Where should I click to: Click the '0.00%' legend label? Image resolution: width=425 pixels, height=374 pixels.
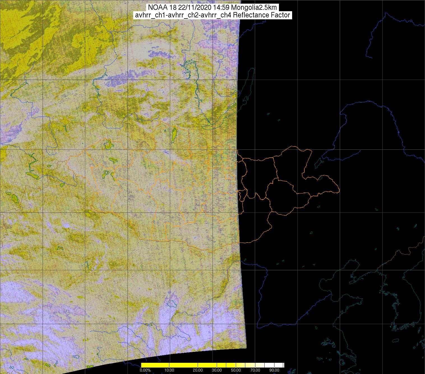pos(145,370)
